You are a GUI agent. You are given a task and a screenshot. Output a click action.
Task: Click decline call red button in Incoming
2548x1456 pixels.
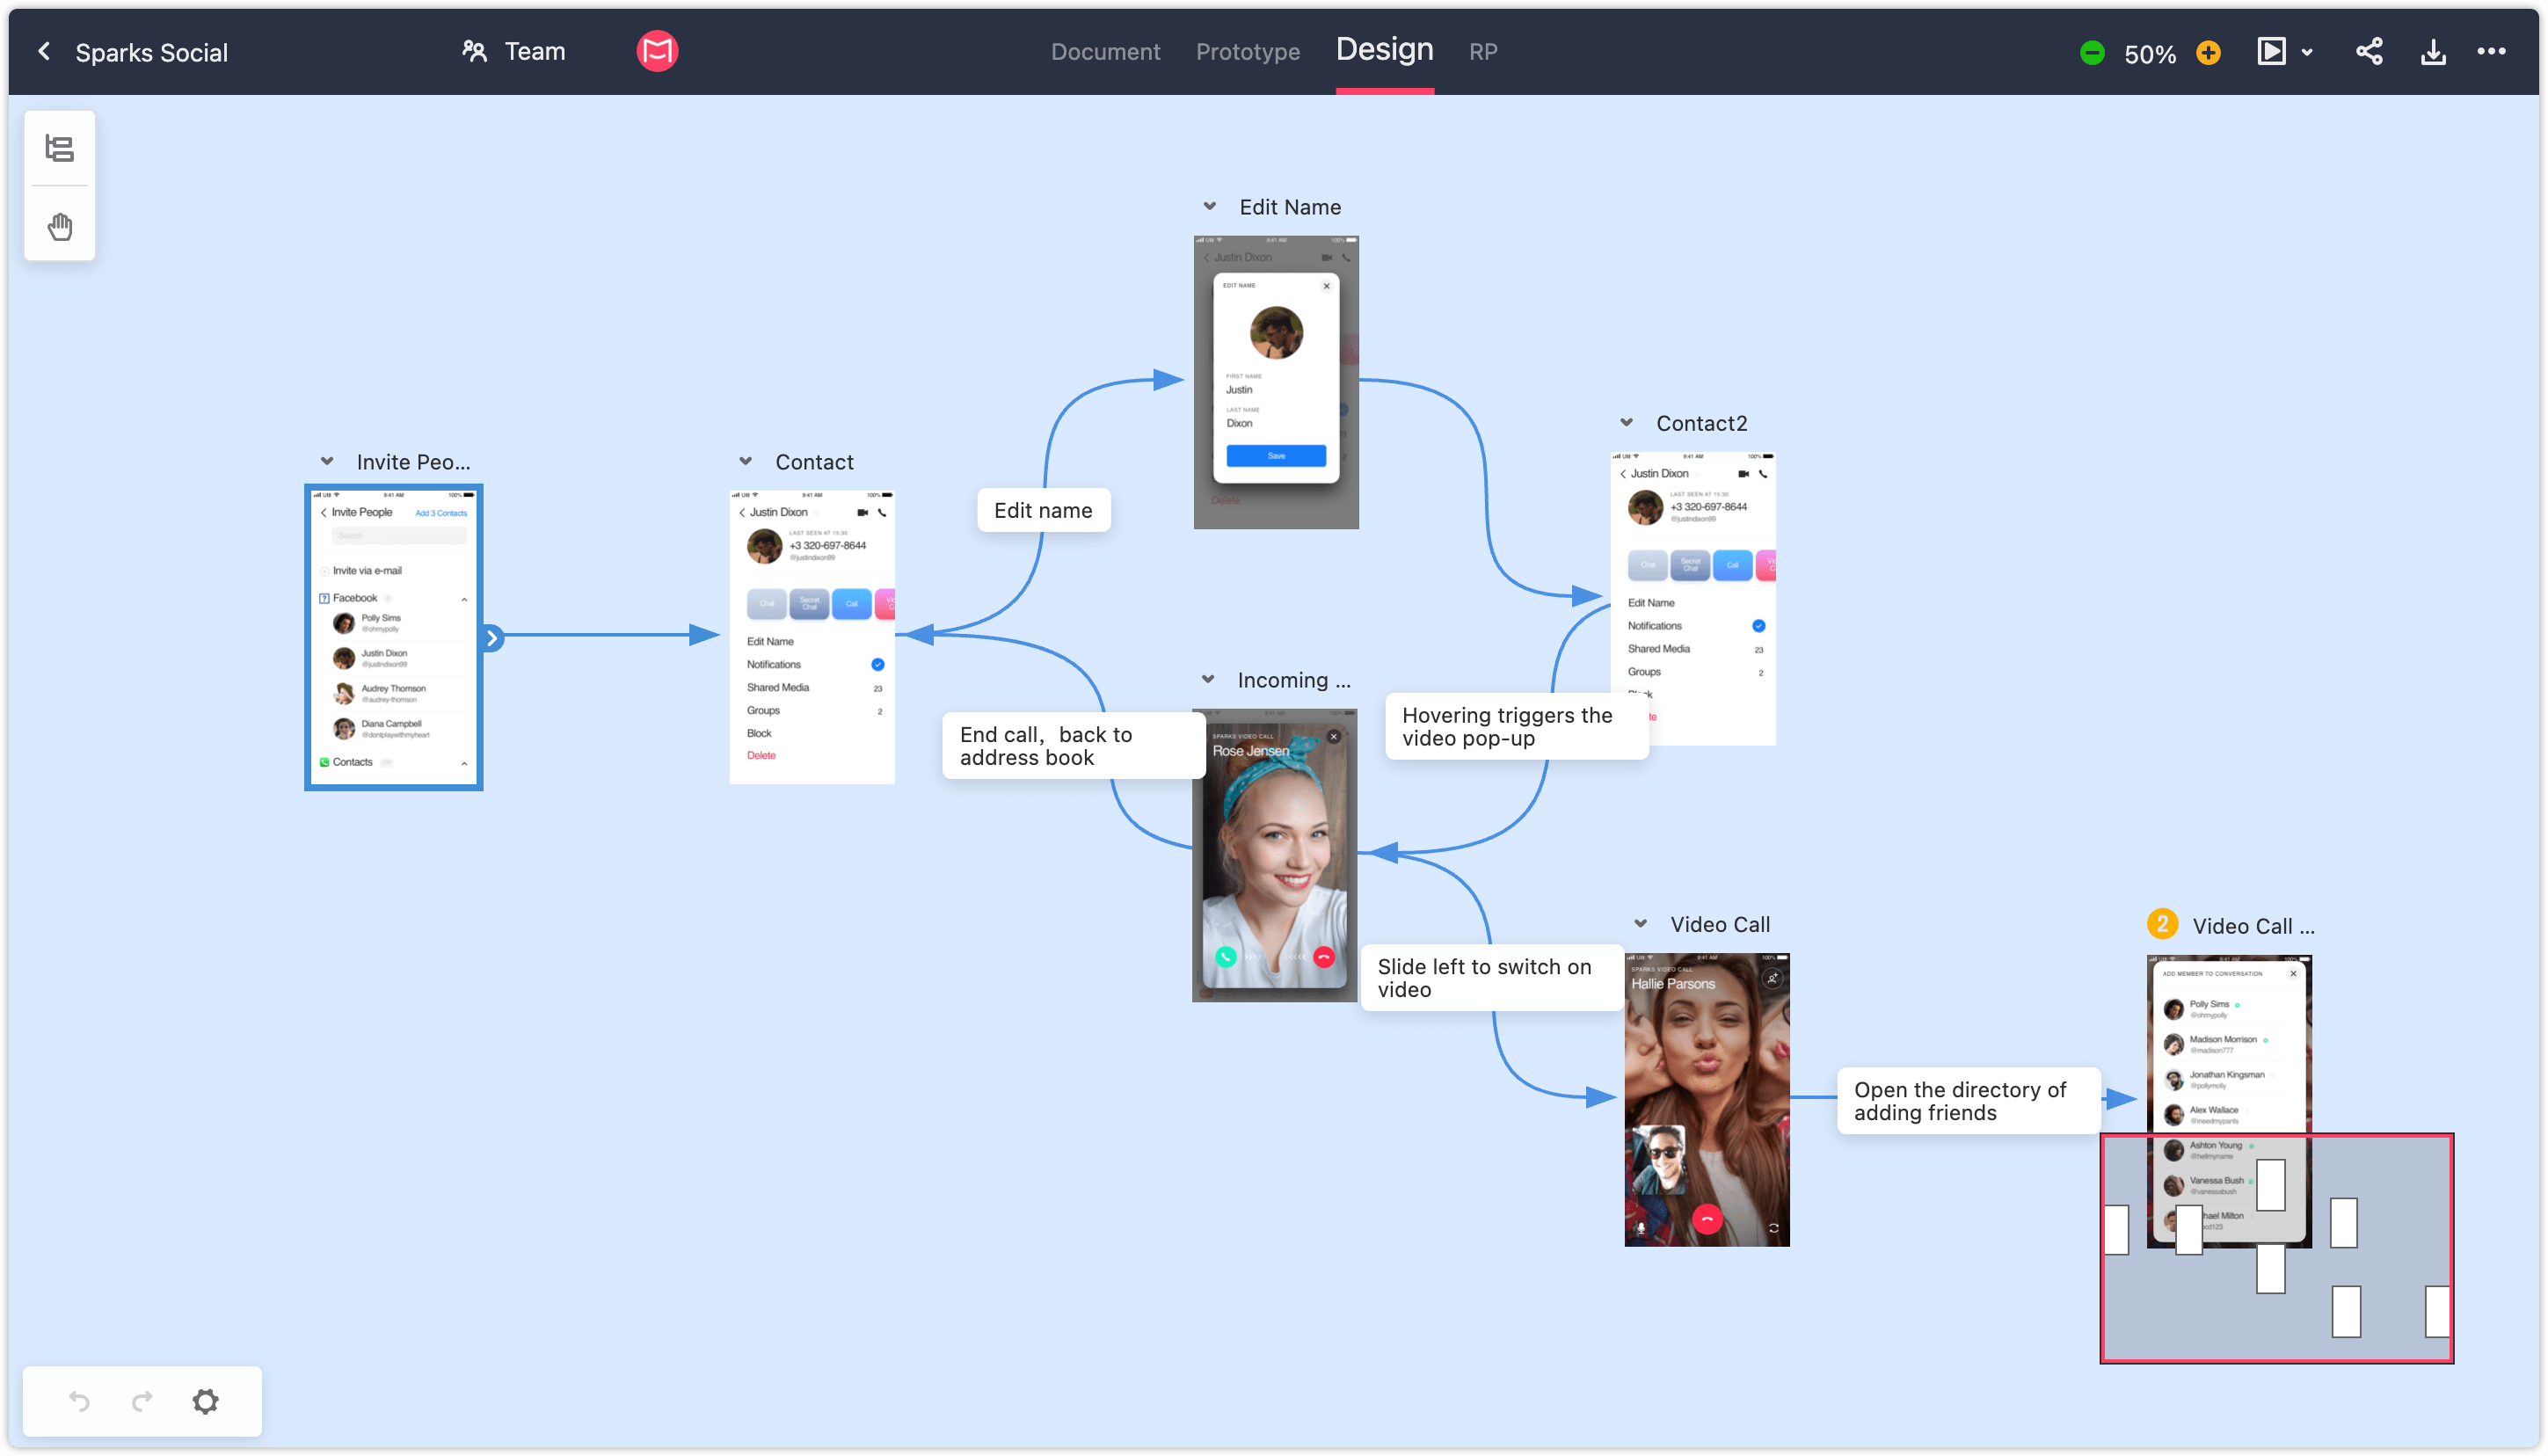click(1324, 957)
